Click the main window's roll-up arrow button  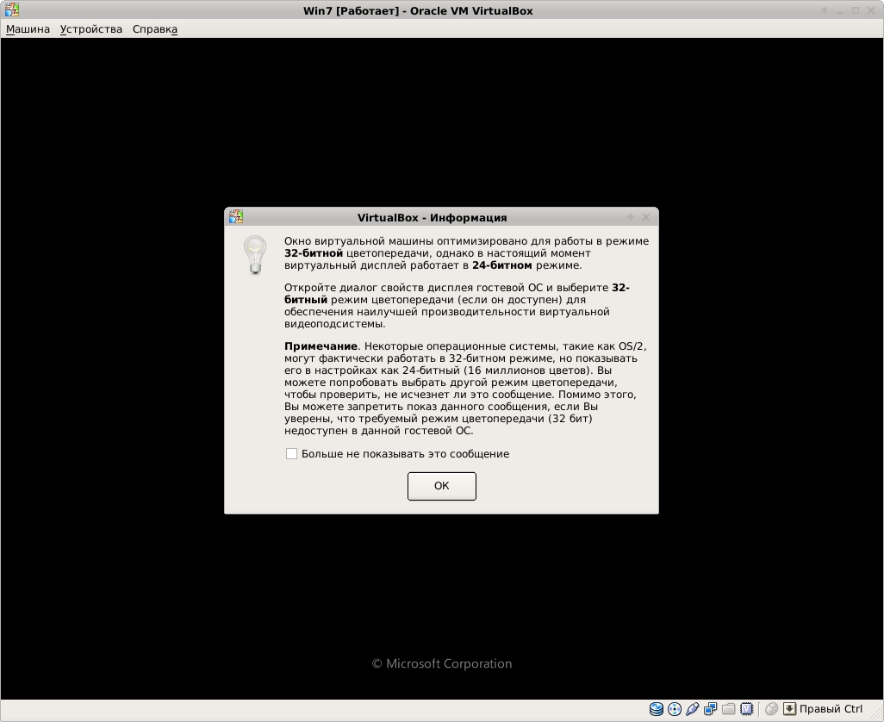(x=825, y=10)
